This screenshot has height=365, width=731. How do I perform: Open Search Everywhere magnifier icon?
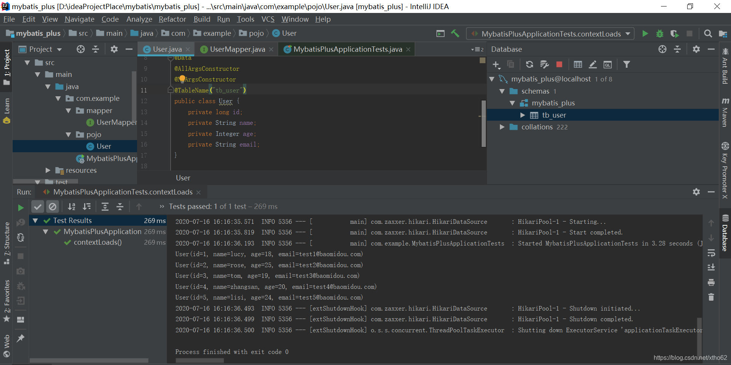coord(708,33)
